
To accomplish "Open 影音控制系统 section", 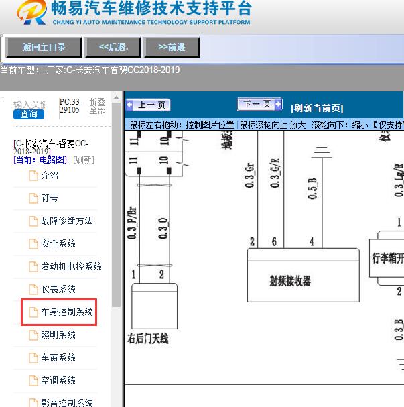I will click(x=67, y=402).
